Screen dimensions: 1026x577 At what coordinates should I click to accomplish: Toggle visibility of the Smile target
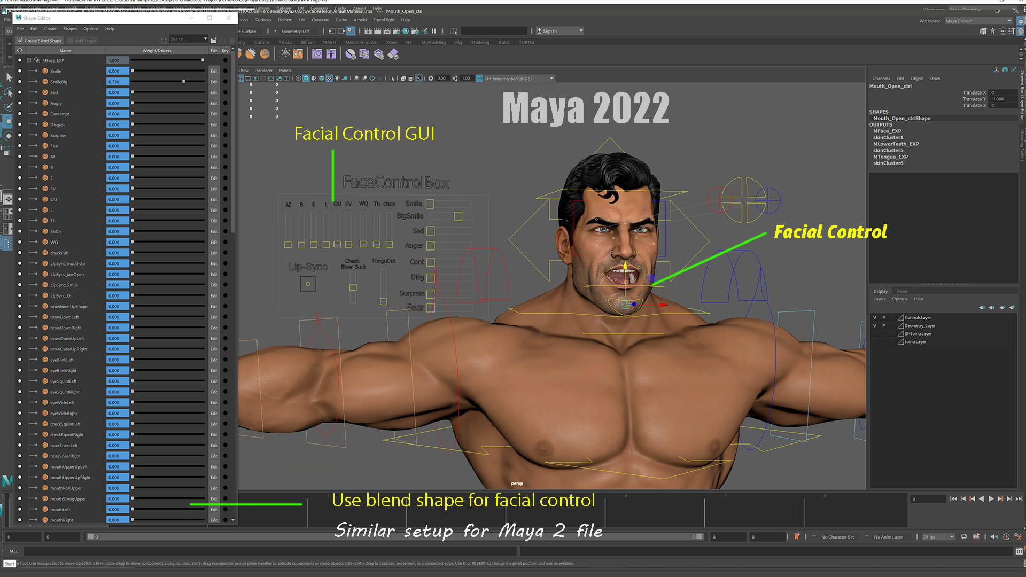20,71
